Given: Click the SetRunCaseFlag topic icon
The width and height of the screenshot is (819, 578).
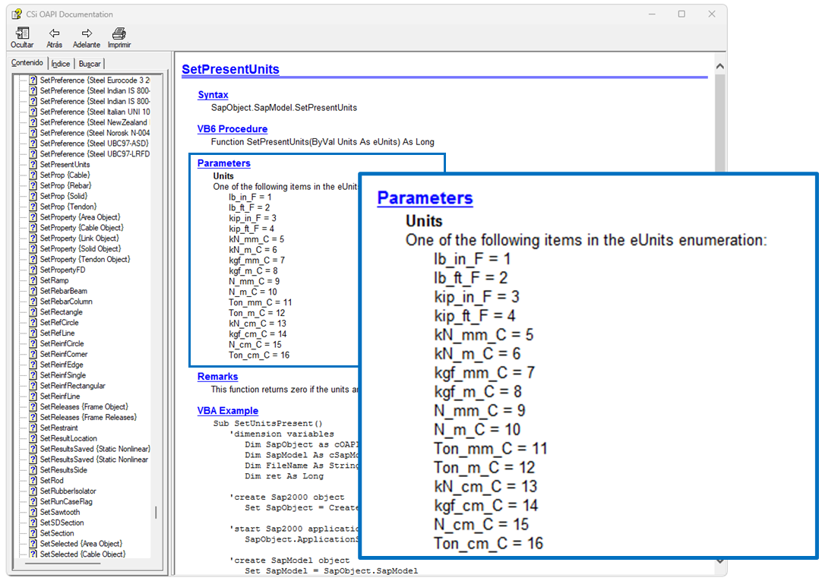Looking at the screenshot, I should [33, 501].
